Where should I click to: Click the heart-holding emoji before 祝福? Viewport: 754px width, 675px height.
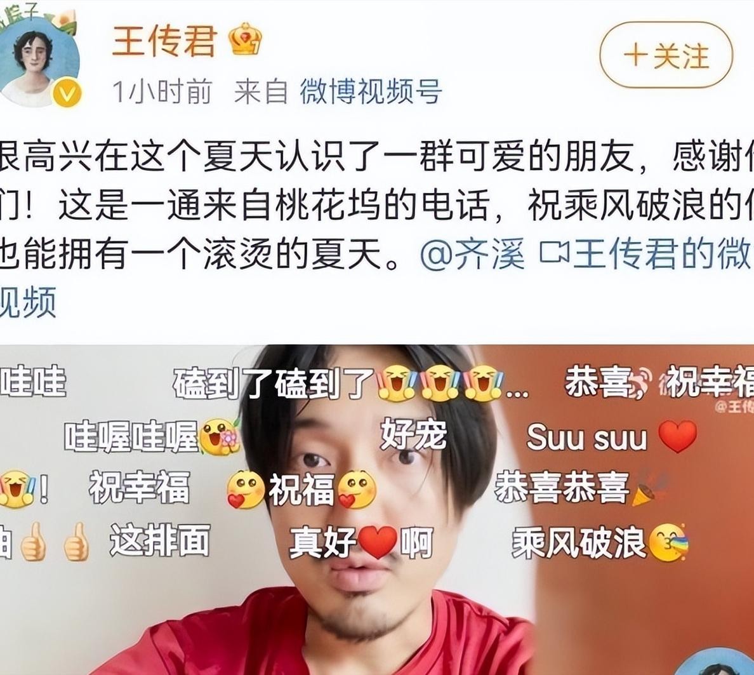point(246,489)
